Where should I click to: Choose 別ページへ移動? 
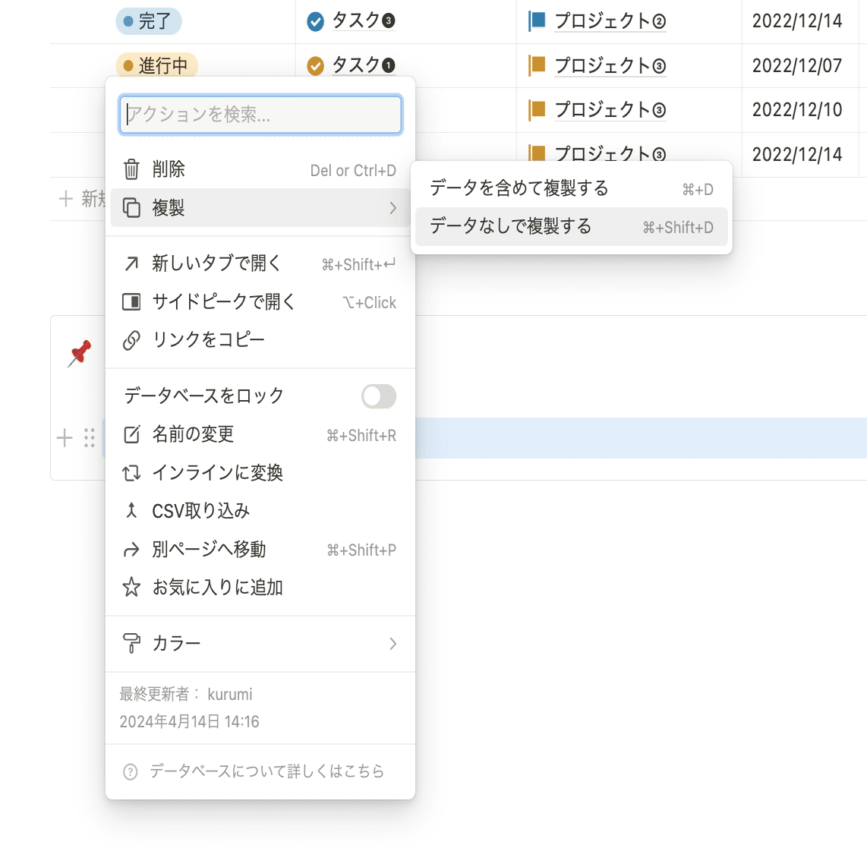(x=260, y=550)
